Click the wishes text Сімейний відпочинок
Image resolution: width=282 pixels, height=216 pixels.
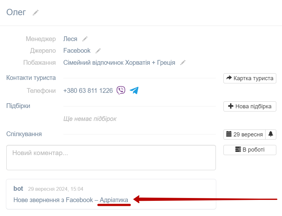[93, 63]
